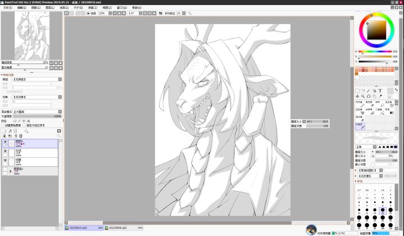Image resolution: width=404 pixels, height=236 pixels.
Task: Select the Move tool
Action: [x=357, y=97]
